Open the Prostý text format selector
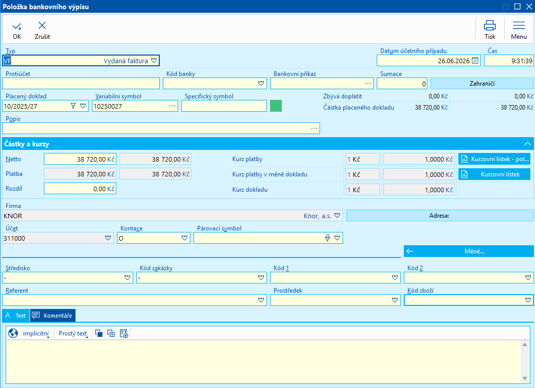535x388 pixels. [73, 333]
